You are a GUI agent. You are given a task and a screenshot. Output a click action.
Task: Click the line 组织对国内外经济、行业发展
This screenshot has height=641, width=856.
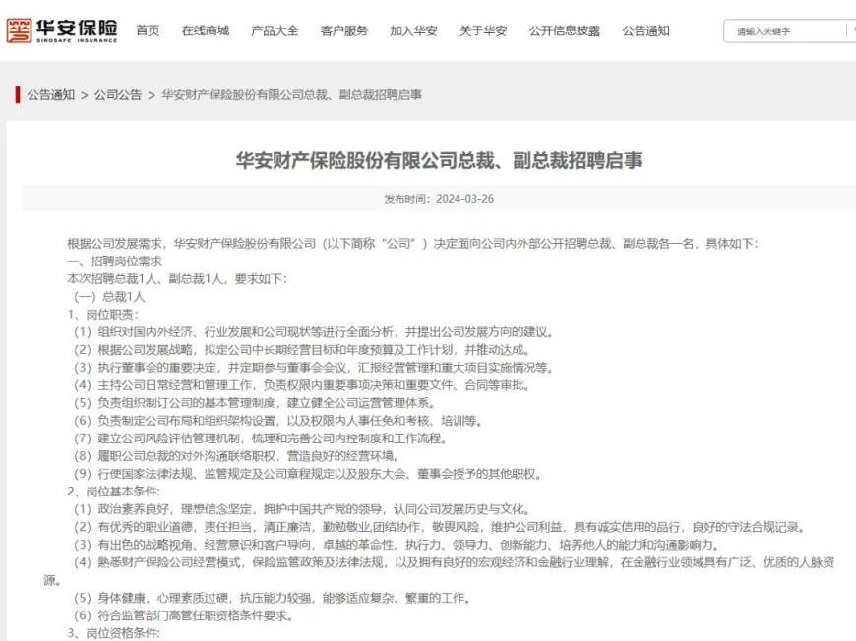coord(314,332)
